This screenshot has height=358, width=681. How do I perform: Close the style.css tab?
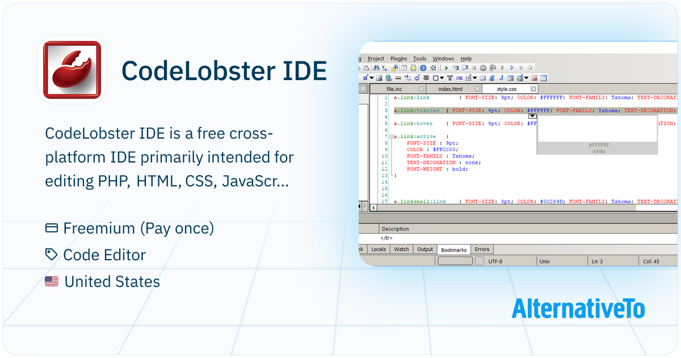tap(533, 89)
